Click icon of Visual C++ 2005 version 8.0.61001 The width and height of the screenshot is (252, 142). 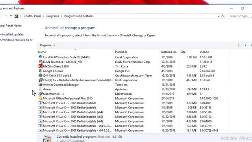(x=40, y=103)
